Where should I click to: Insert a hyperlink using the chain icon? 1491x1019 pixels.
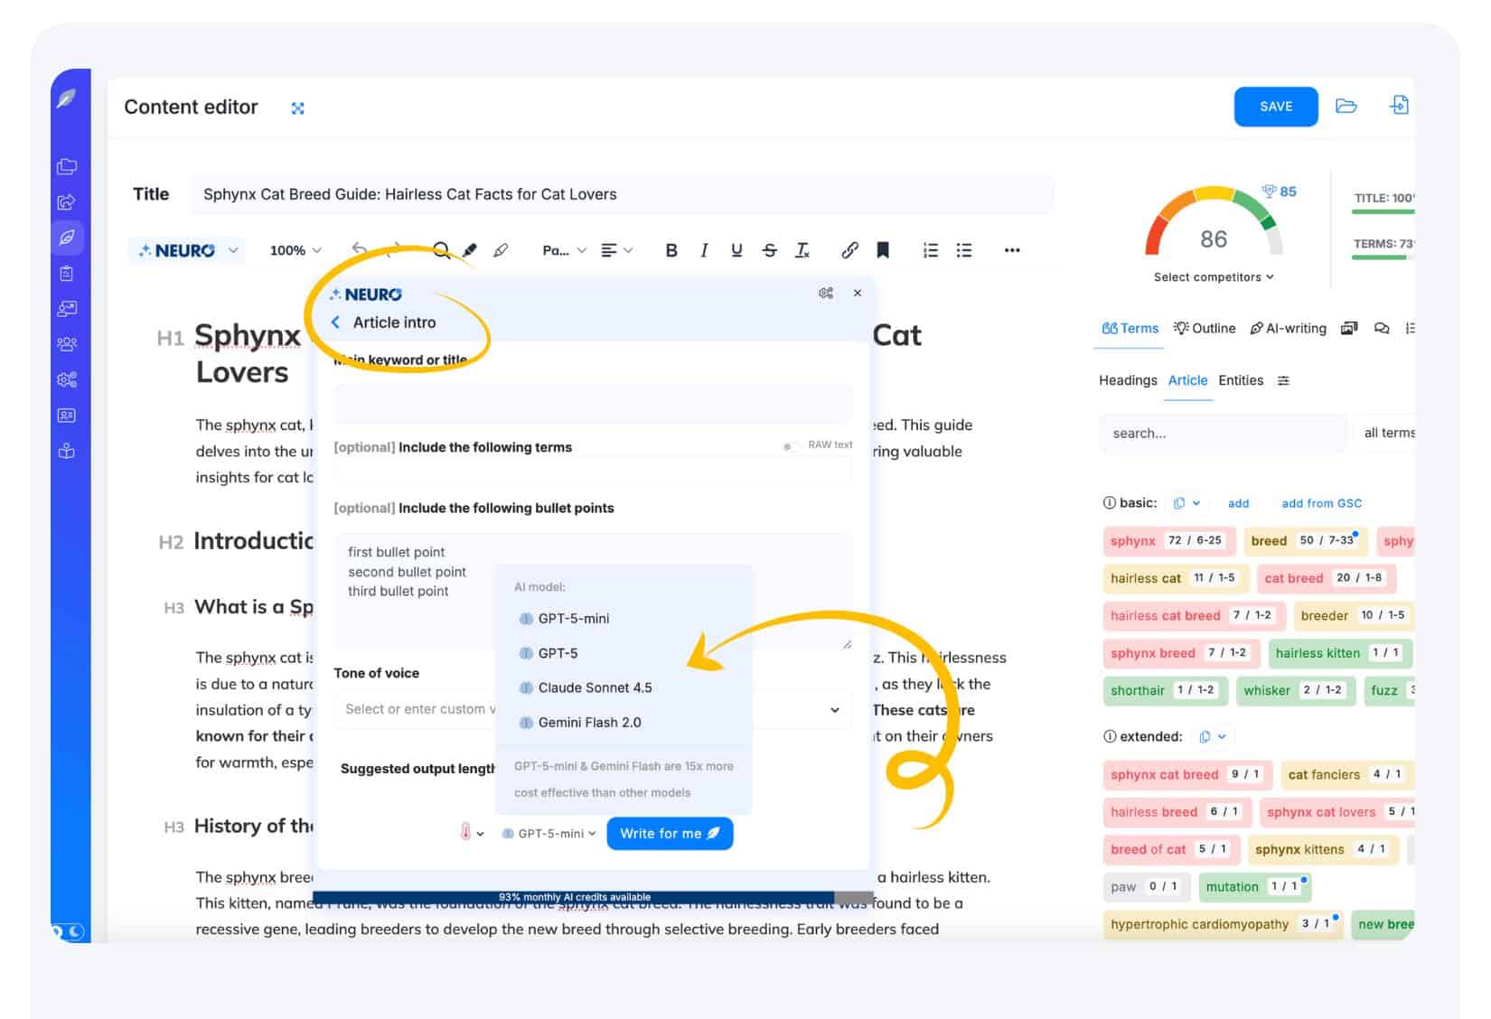[x=848, y=250]
